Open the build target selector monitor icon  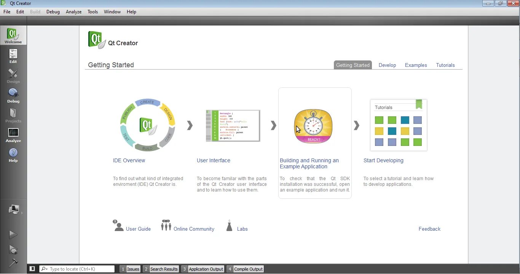(14, 209)
